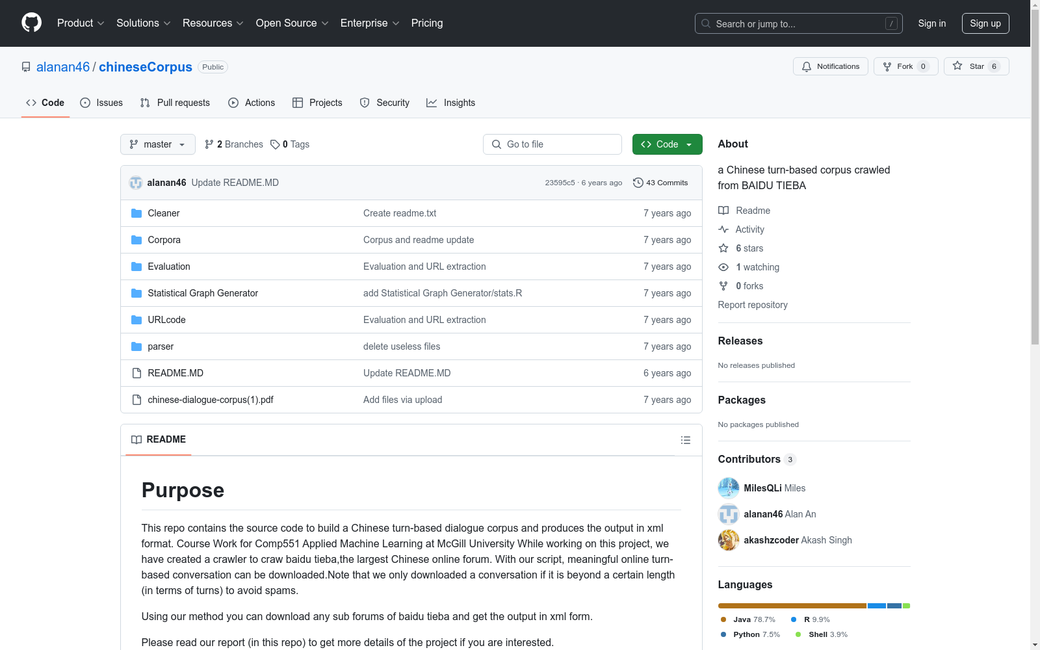The height and width of the screenshot is (650, 1040).
Task: Open MilesQLi contributor avatar
Action: click(x=729, y=488)
